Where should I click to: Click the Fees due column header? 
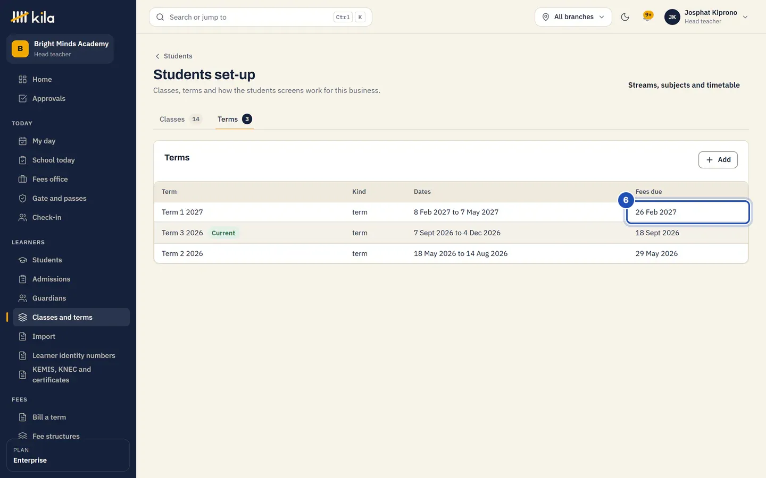click(x=648, y=192)
